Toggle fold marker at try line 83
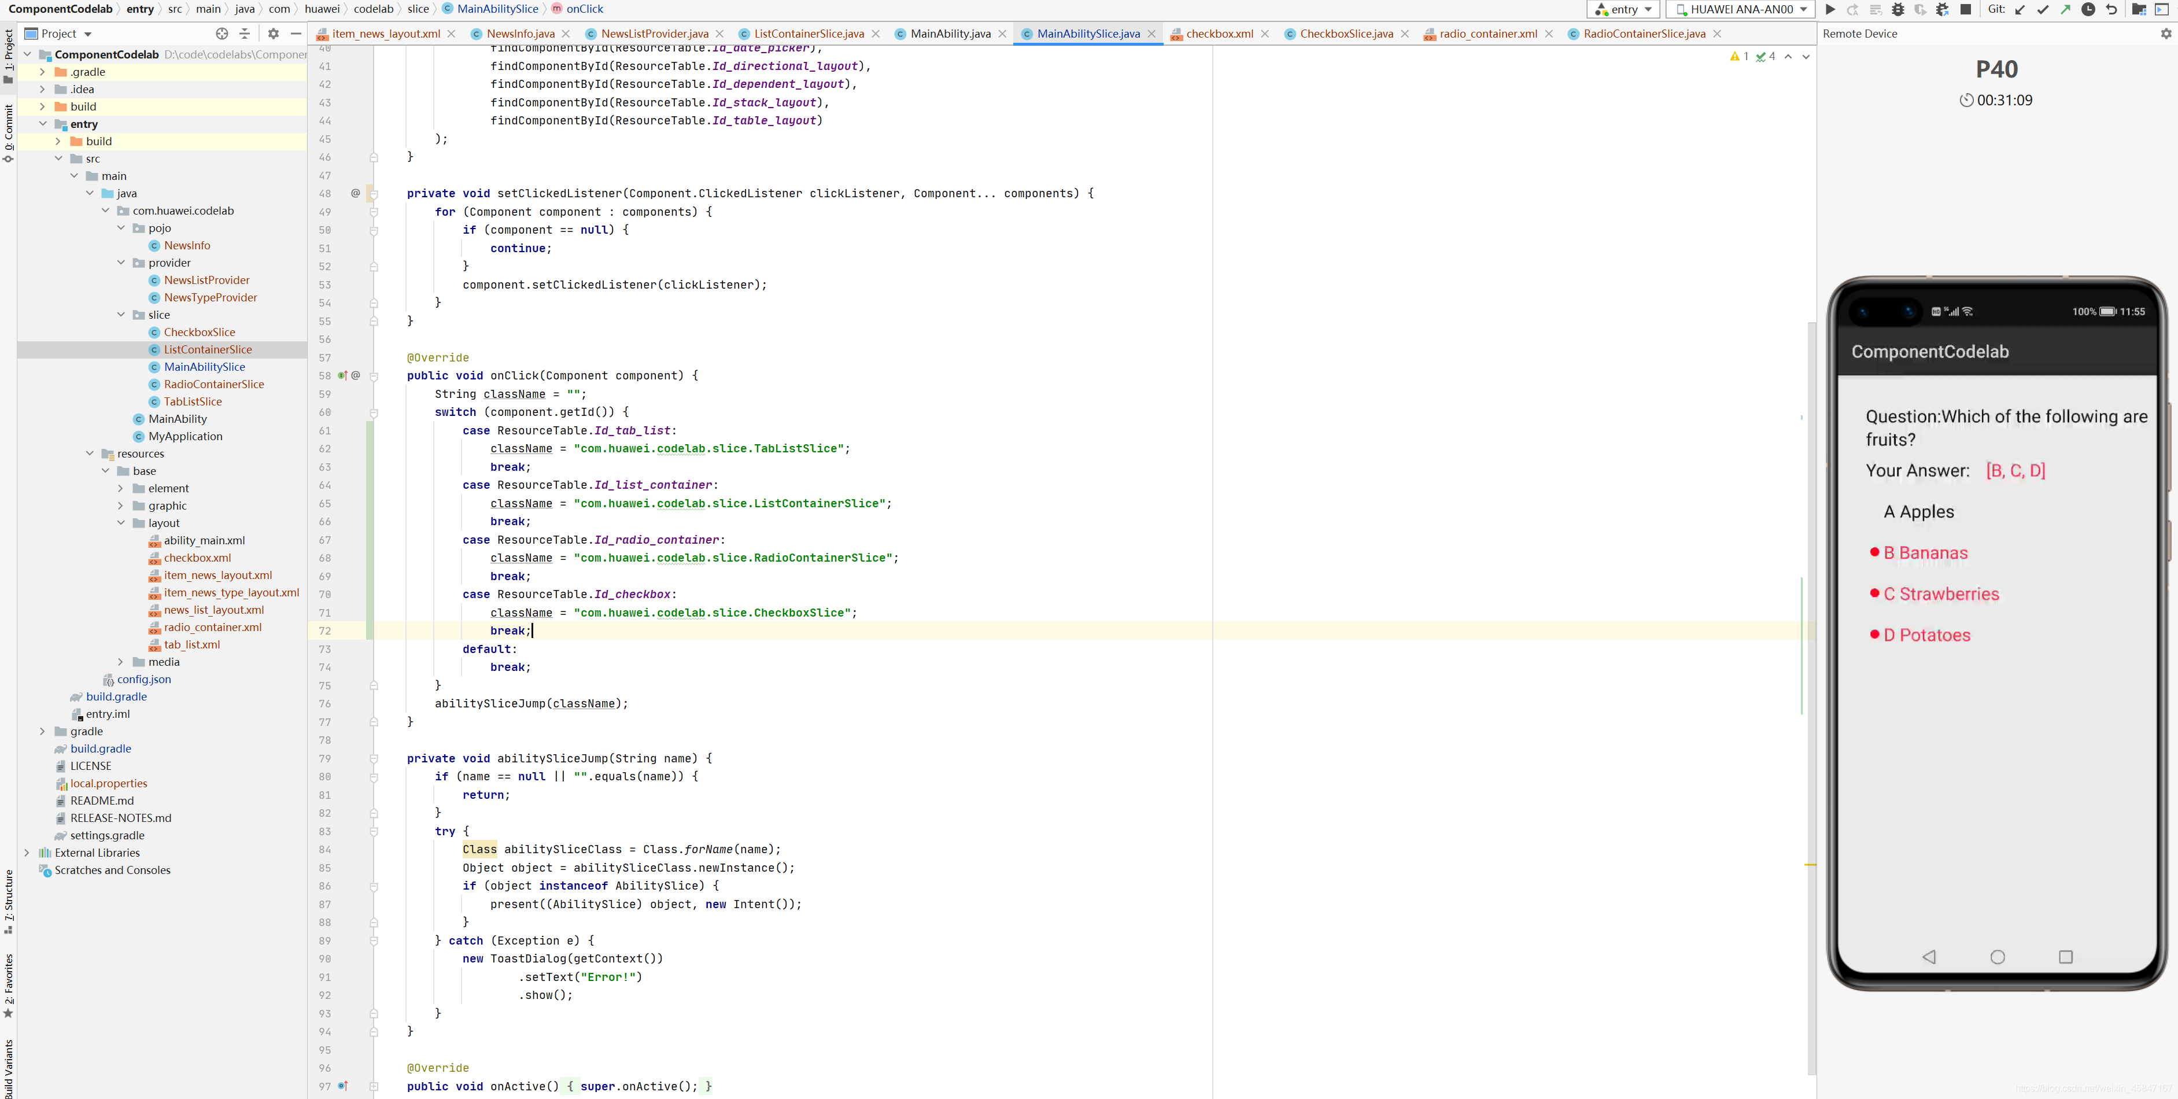The width and height of the screenshot is (2178, 1099). 374,832
